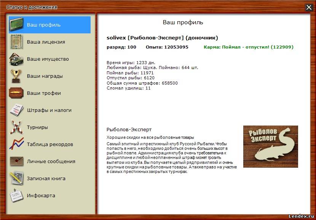Click the mounted fish trophies icon
Viewport: 316px width, 220px height.
[16, 93]
